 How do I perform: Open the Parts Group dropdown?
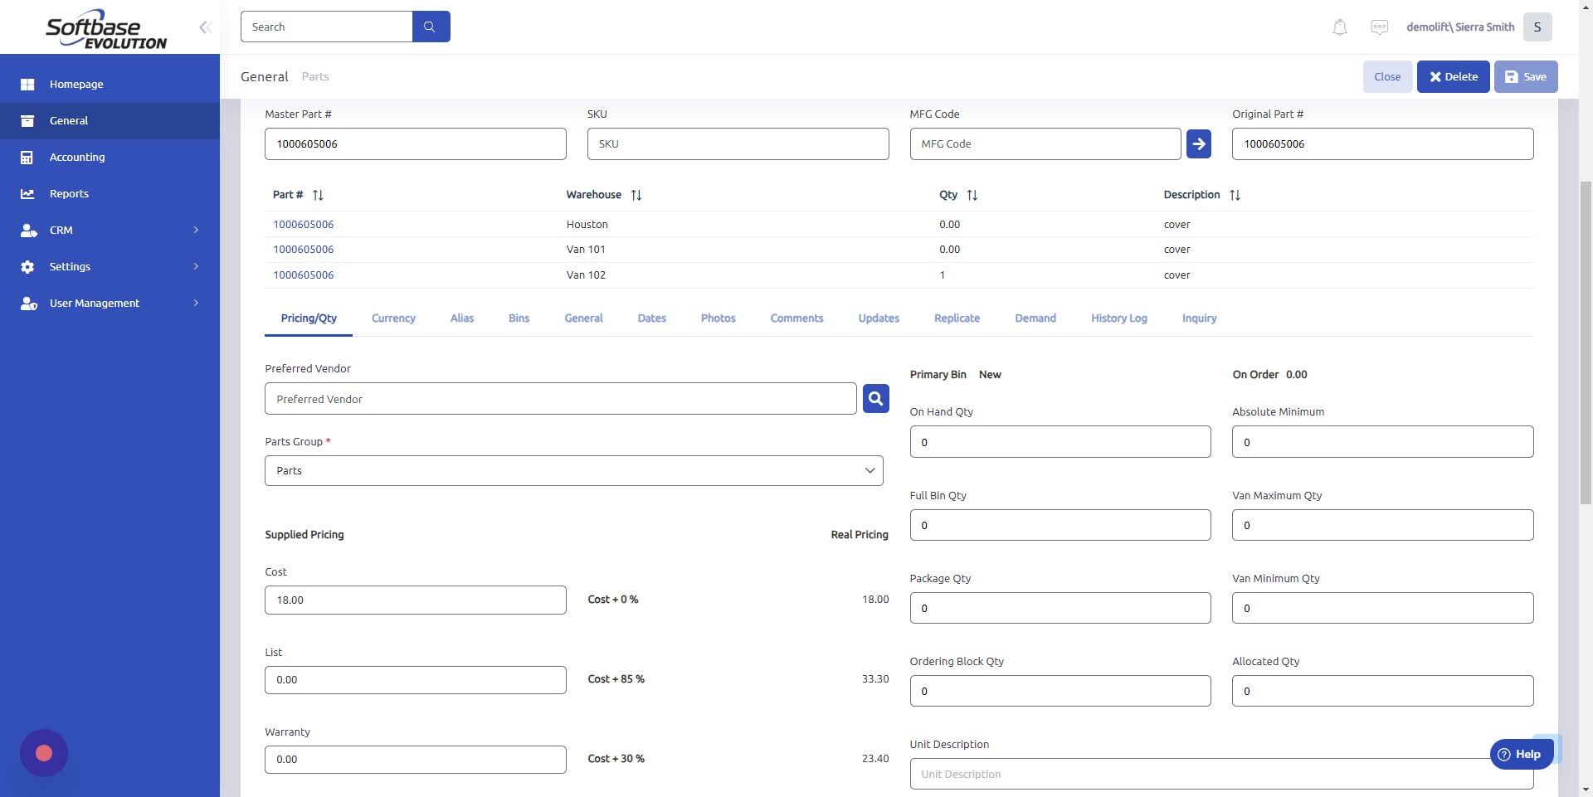pos(574,470)
